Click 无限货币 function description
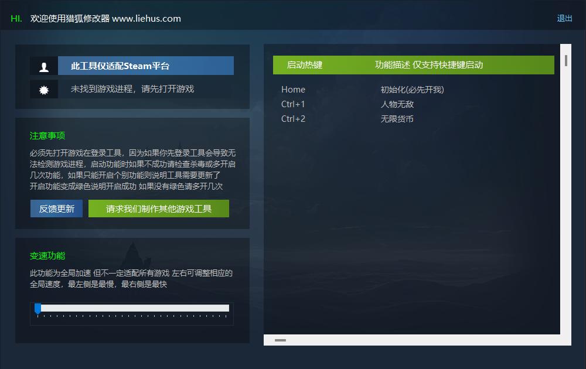The height and width of the screenshot is (369, 586). (397, 119)
